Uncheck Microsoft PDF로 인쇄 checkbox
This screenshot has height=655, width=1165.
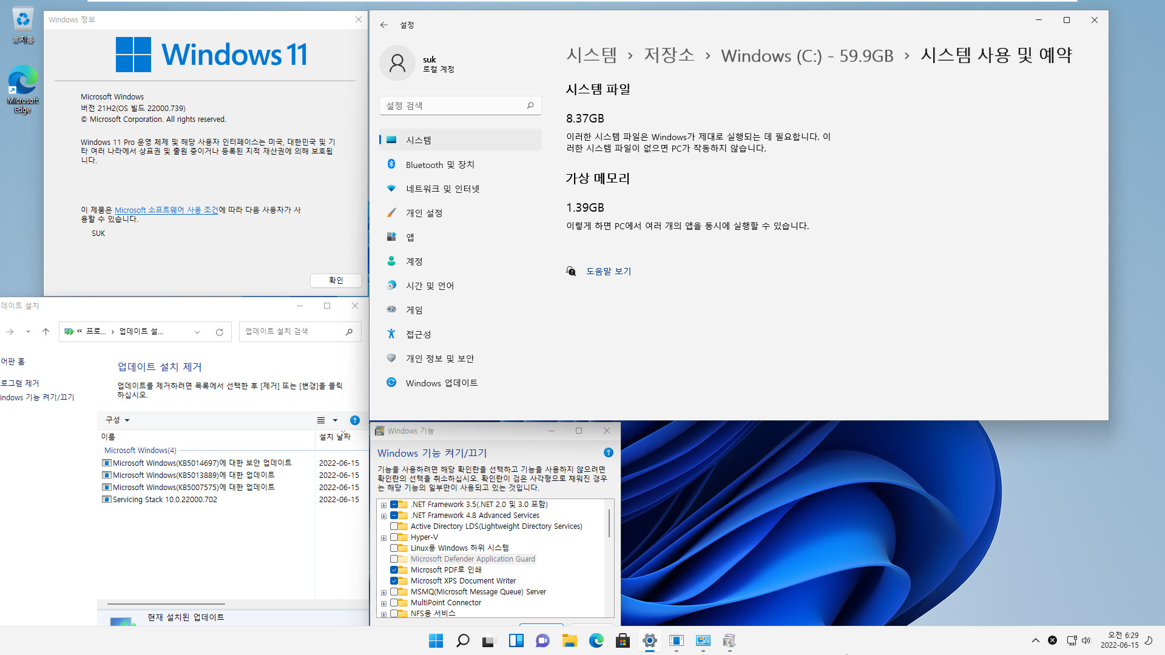pyautogui.click(x=394, y=570)
